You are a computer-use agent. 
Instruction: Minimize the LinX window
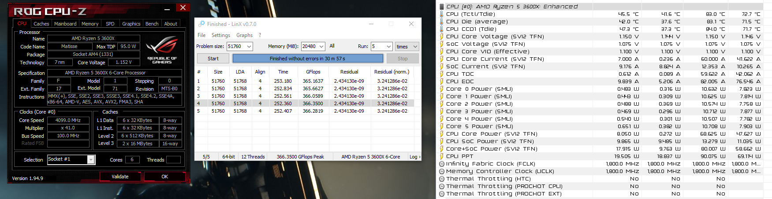(x=370, y=24)
